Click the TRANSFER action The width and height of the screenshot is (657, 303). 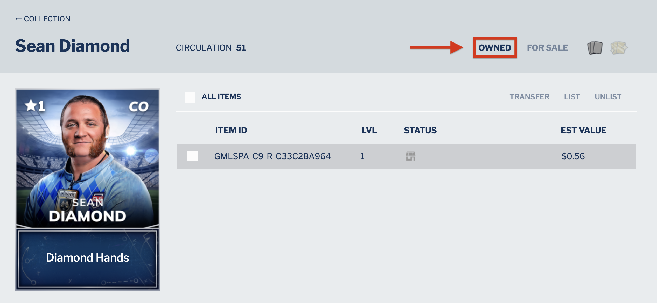point(529,97)
